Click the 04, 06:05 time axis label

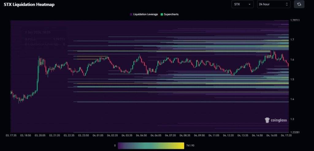[156, 135]
